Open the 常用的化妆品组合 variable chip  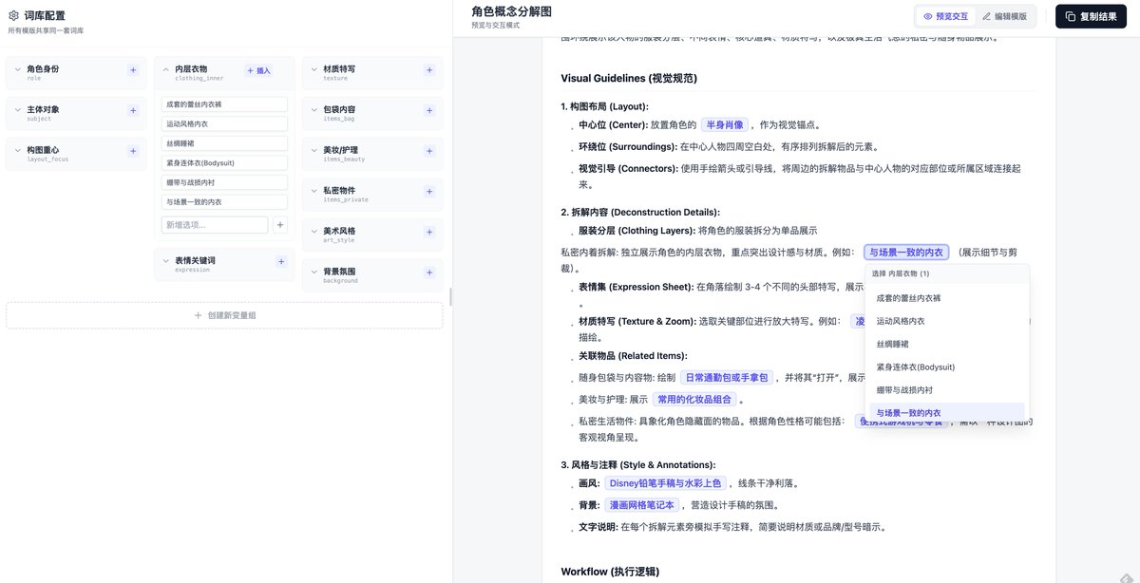(x=695, y=400)
